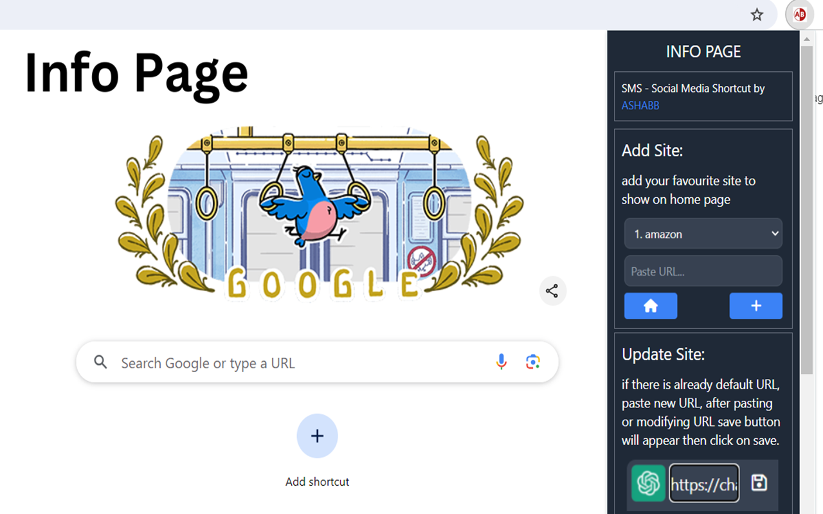Open the ASHABB author link
823x514 pixels.
click(x=640, y=105)
